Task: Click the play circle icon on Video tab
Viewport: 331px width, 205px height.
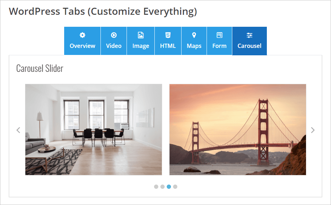Action: (x=114, y=35)
